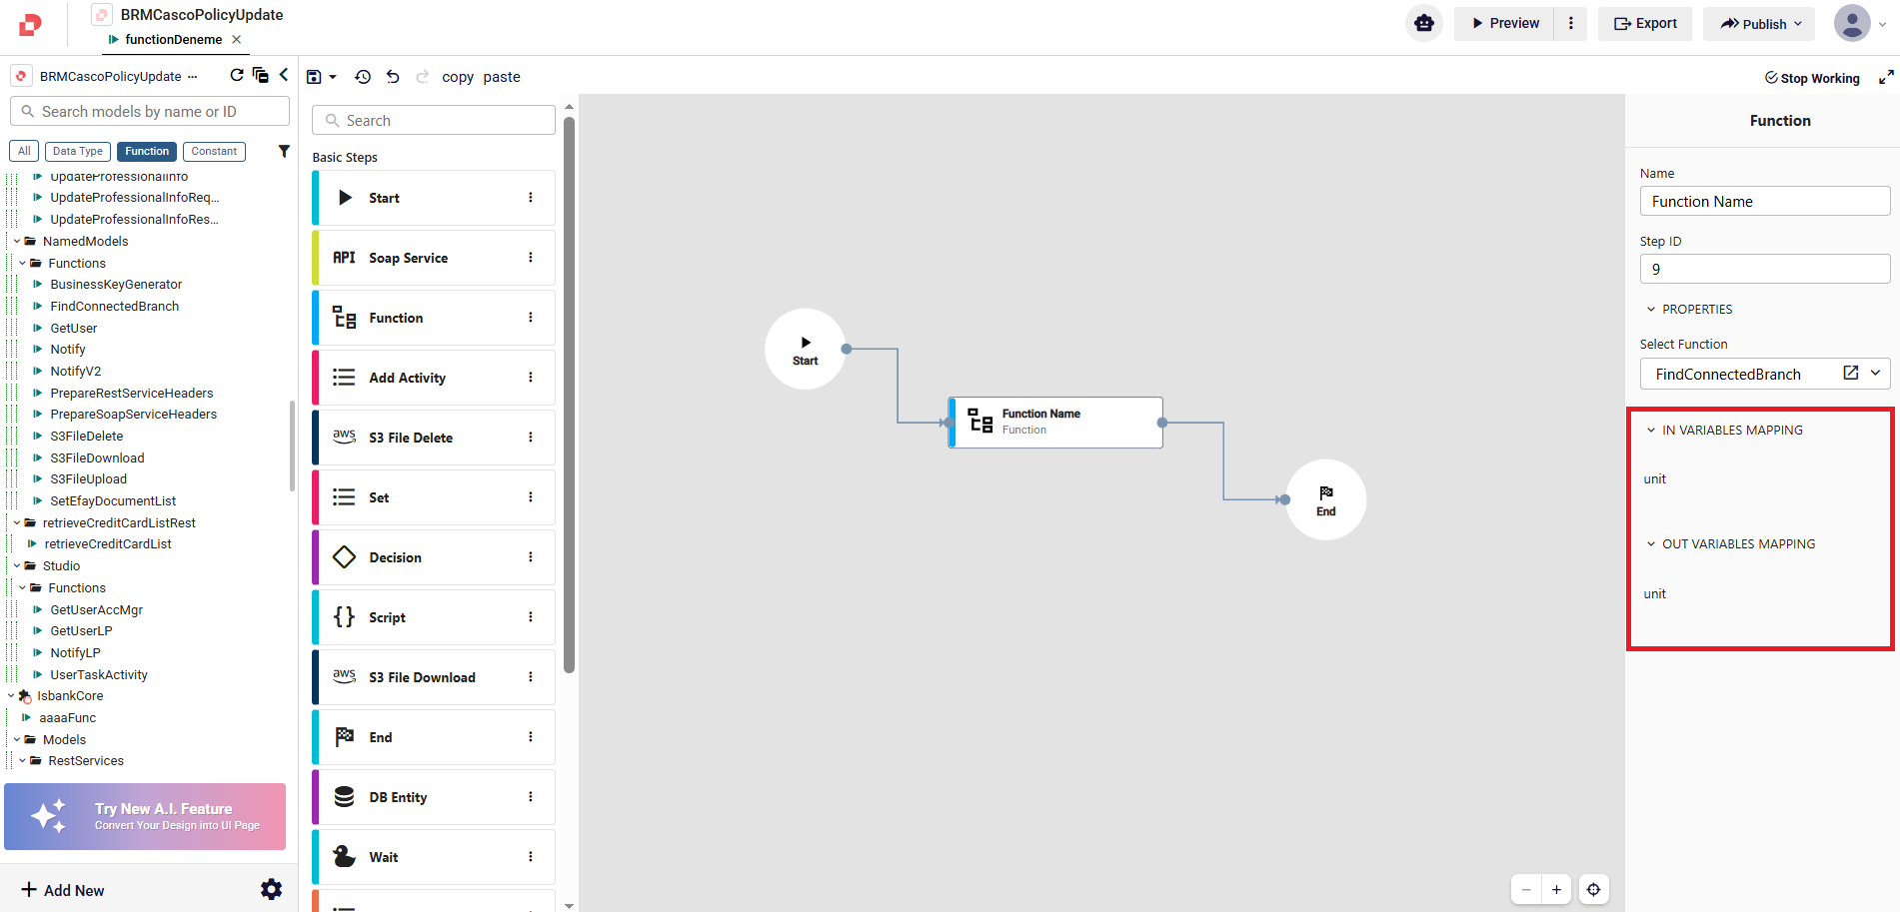Screen dimensions: 1900x912
Task: Click the app logo at top left
Action: click(x=31, y=25)
